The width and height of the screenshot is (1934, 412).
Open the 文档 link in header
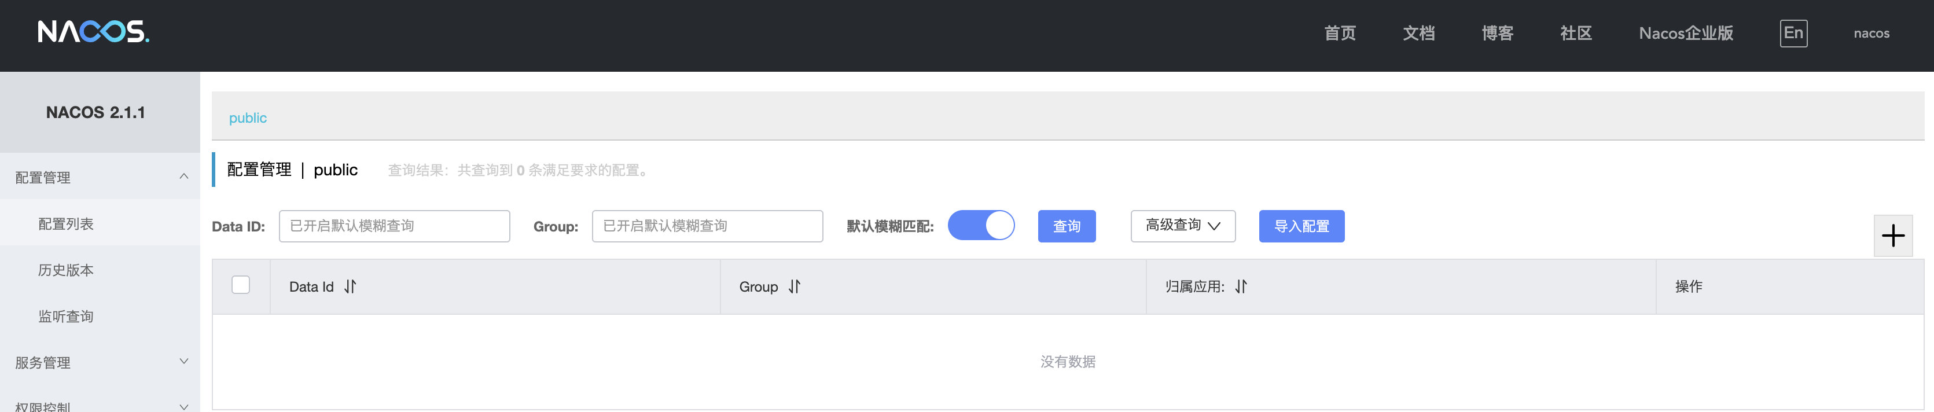coord(1418,33)
